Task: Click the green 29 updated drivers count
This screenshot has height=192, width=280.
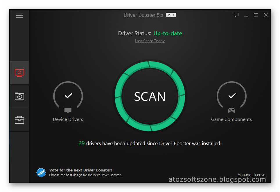Action: coord(81,143)
